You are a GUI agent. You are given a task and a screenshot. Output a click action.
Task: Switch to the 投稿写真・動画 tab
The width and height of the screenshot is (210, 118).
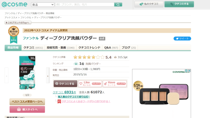[61, 48]
